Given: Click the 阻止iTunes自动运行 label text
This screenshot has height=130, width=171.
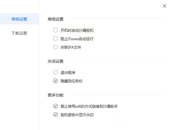Looking at the screenshot, I should (77, 39).
